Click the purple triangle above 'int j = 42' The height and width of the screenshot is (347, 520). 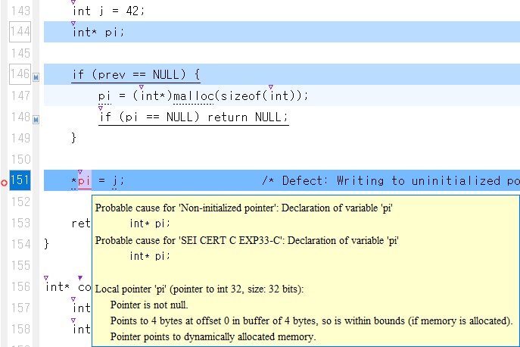[73, 2]
